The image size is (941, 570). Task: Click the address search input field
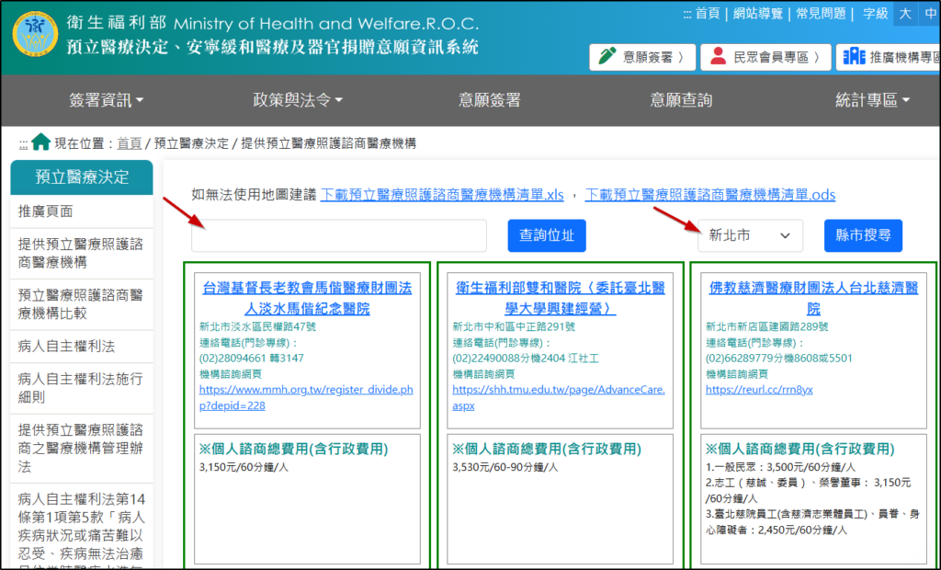[x=339, y=235]
